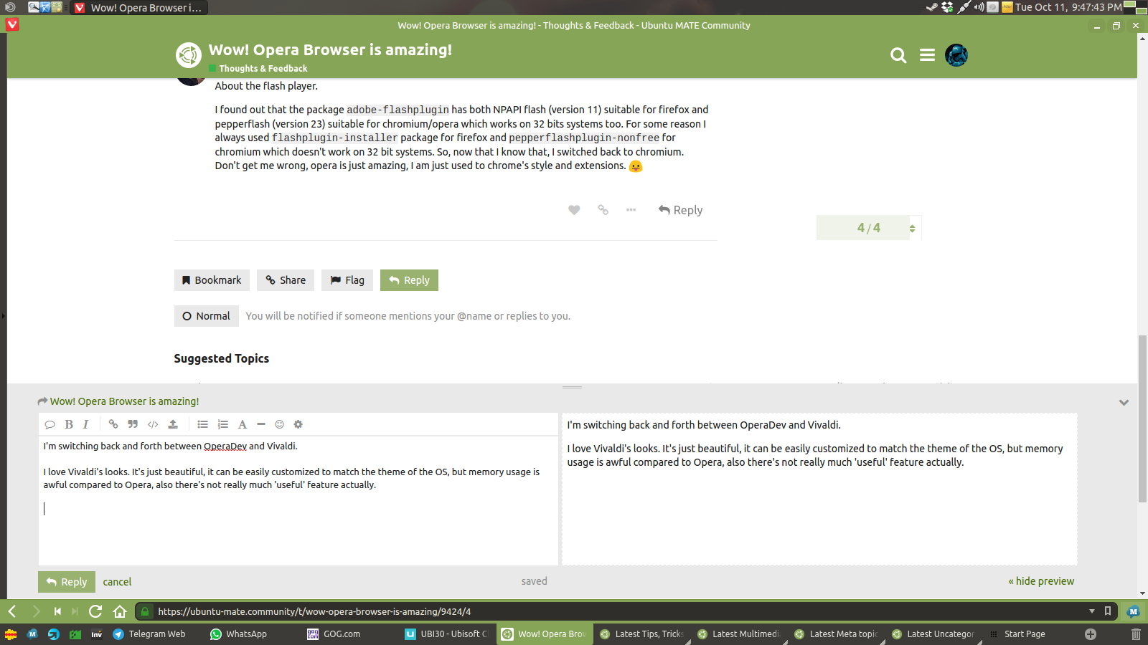The height and width of the screenshot is (645, 1148).
Task: Apply heading format with the A icon
Action: pos(243,424)
